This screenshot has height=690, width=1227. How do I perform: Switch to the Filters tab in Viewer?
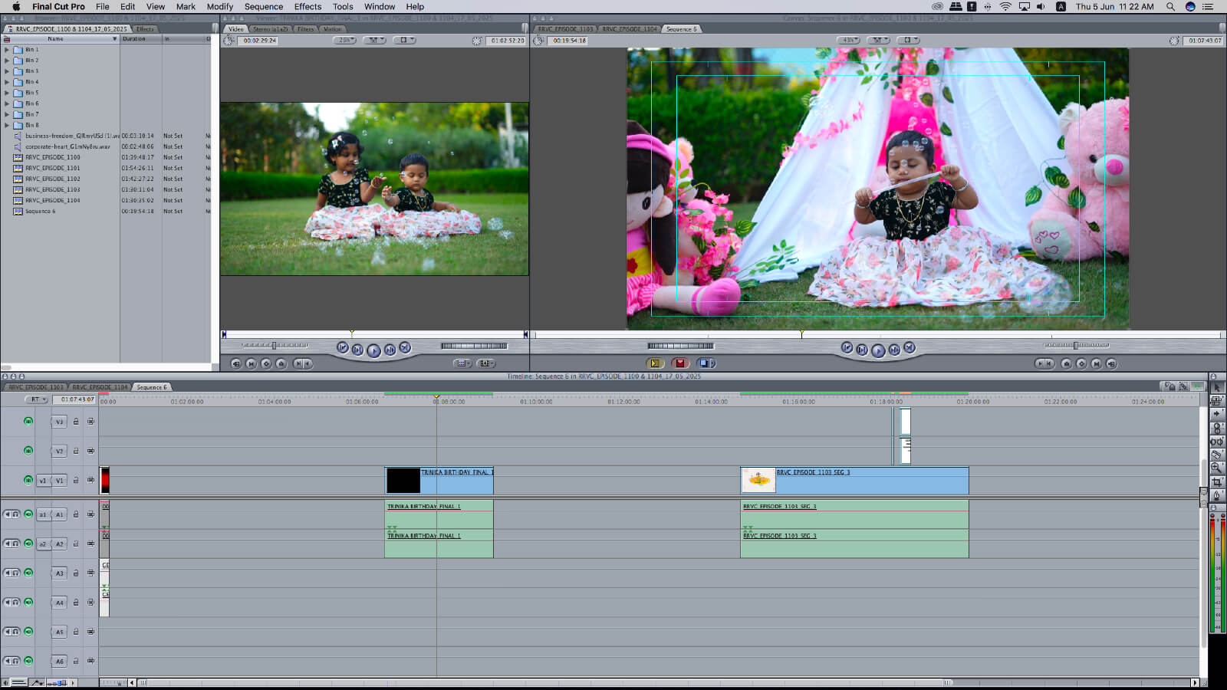click(305, 29)
